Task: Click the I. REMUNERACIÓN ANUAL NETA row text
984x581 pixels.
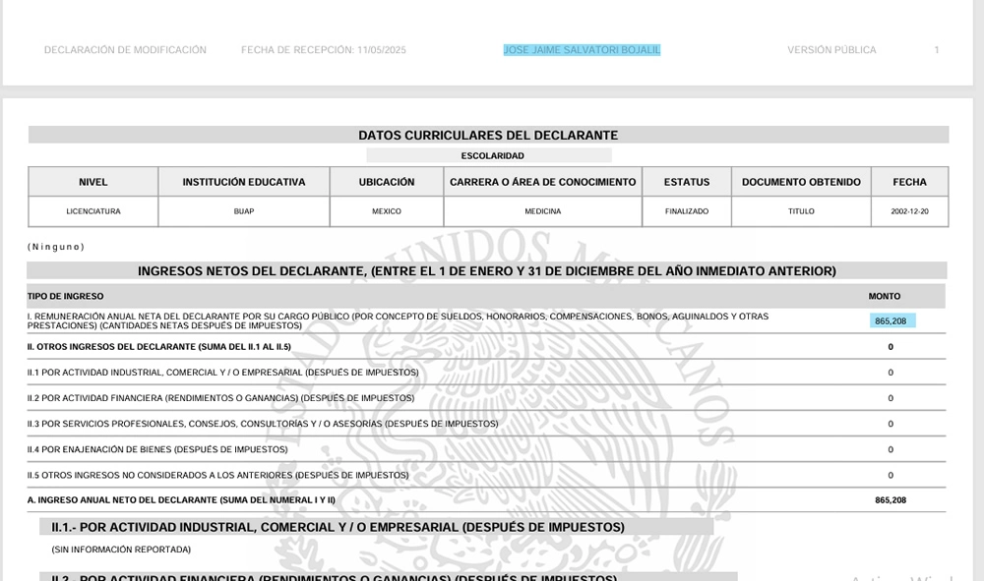Action: click(398, 320)
